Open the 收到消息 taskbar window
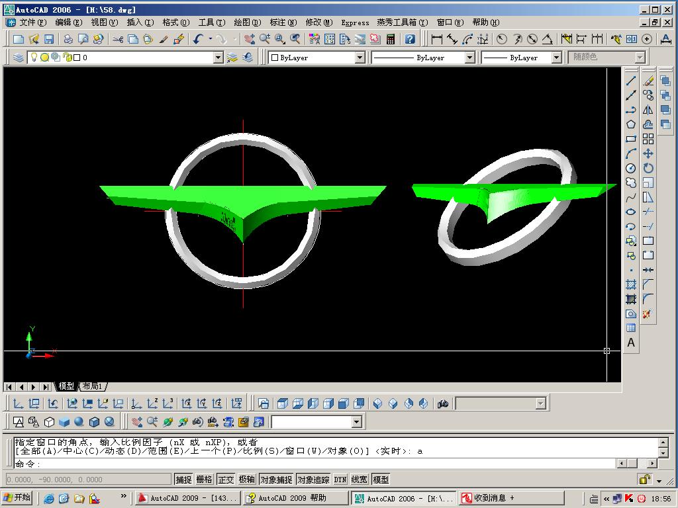The width and height of the screenshot is (678, 508). [512, 498]
